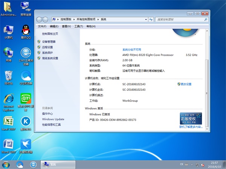The width and height of the screenshot is (226, 169).
Task: Open 操作中心 link
Action: 47,114
